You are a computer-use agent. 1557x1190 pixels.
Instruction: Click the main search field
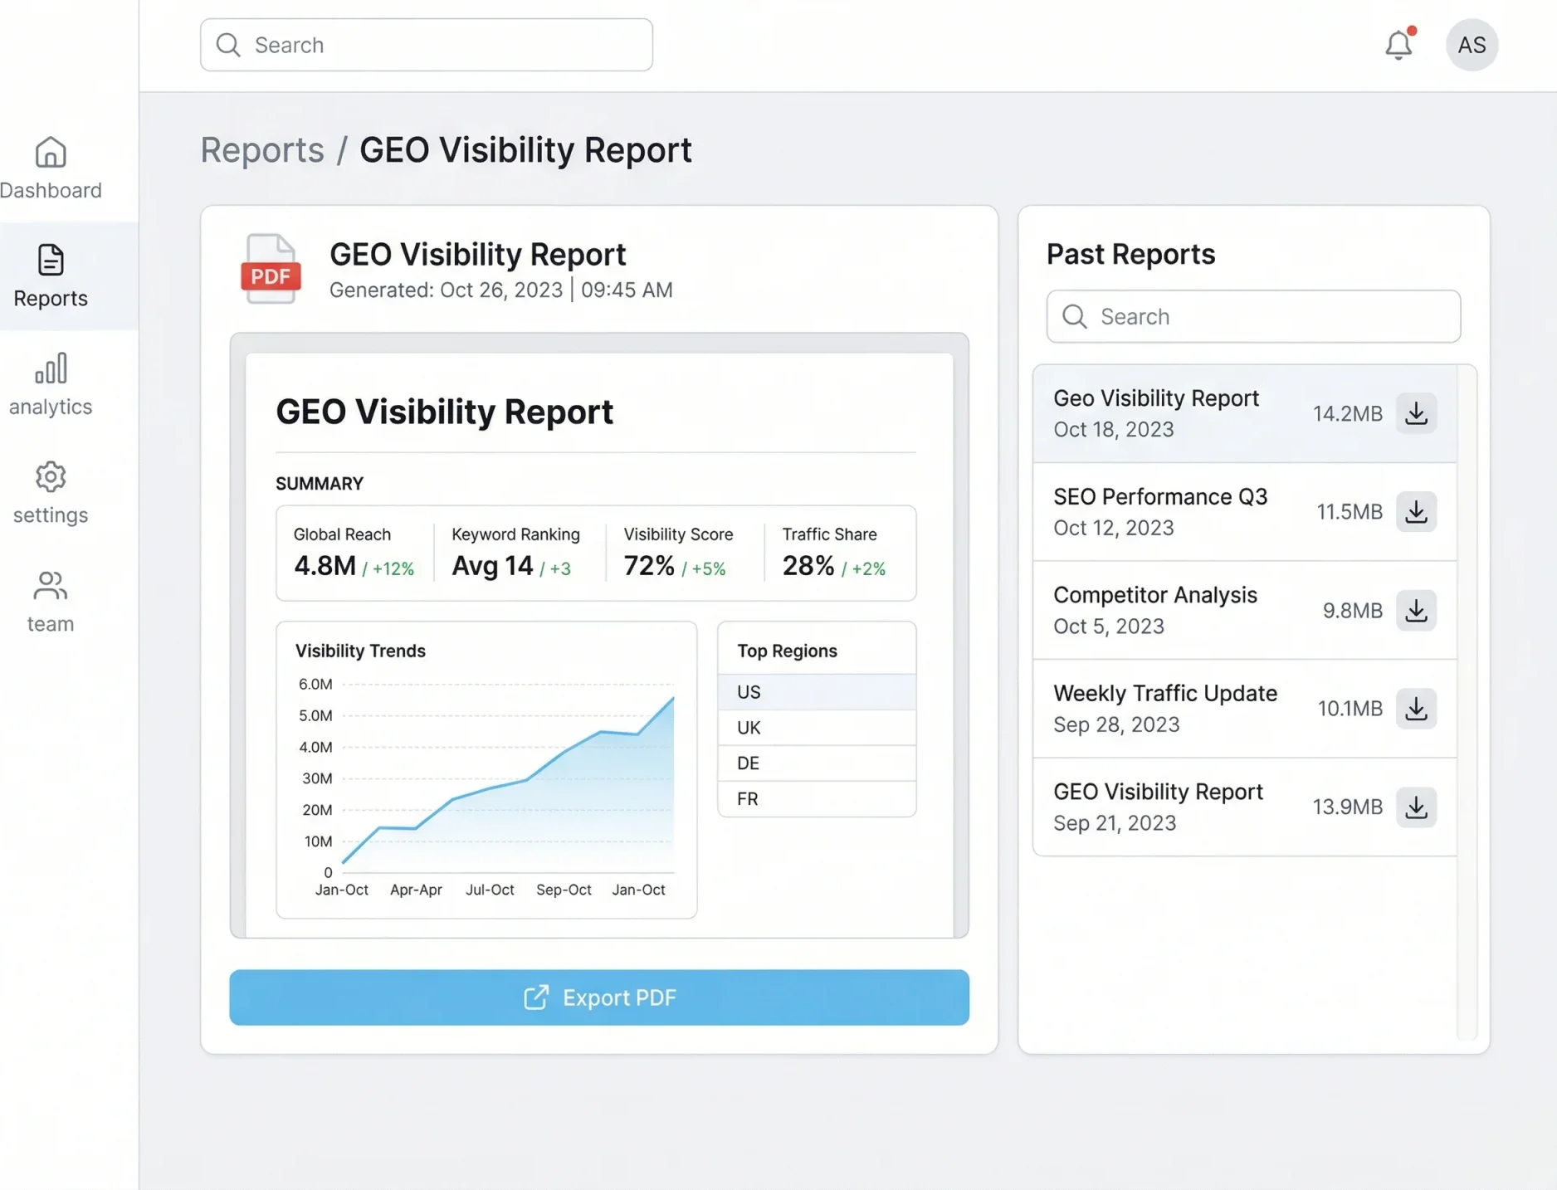tap(426, 45)
